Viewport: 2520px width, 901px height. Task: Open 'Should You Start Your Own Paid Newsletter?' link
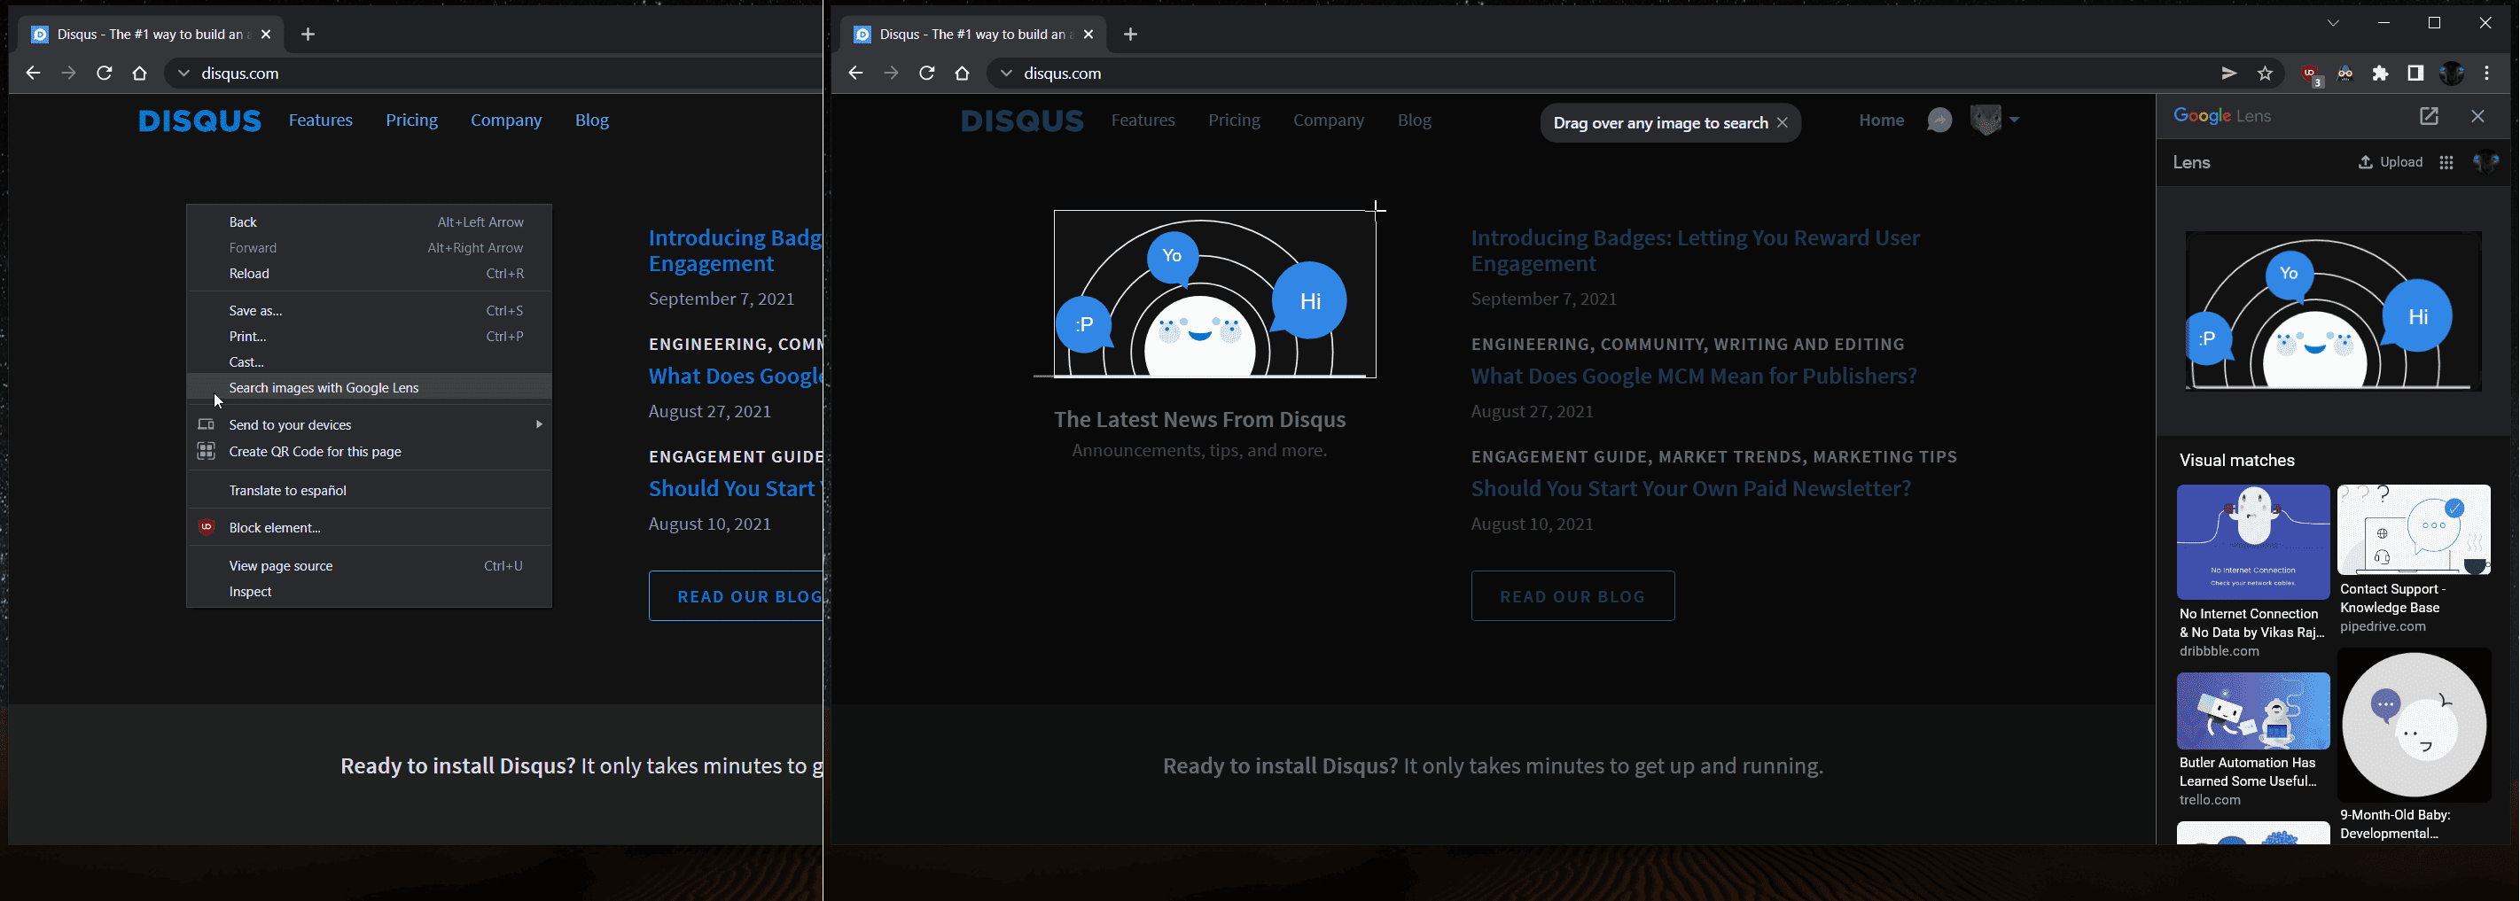pyautogui.click(x=1691, y=488)
